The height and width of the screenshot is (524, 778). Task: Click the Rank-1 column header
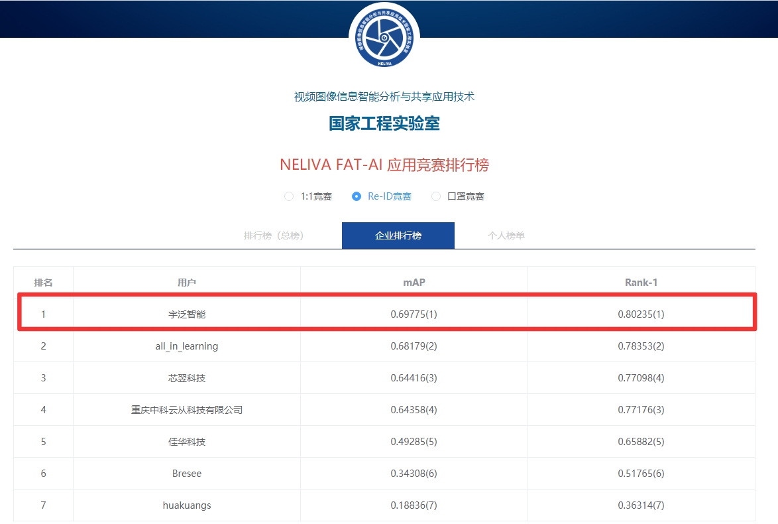point(641,283)
